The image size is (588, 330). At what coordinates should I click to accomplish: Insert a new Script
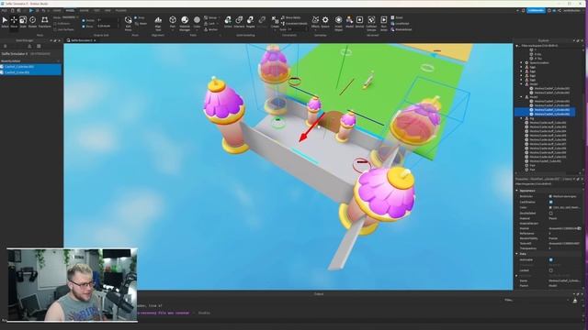pos(397,17)
